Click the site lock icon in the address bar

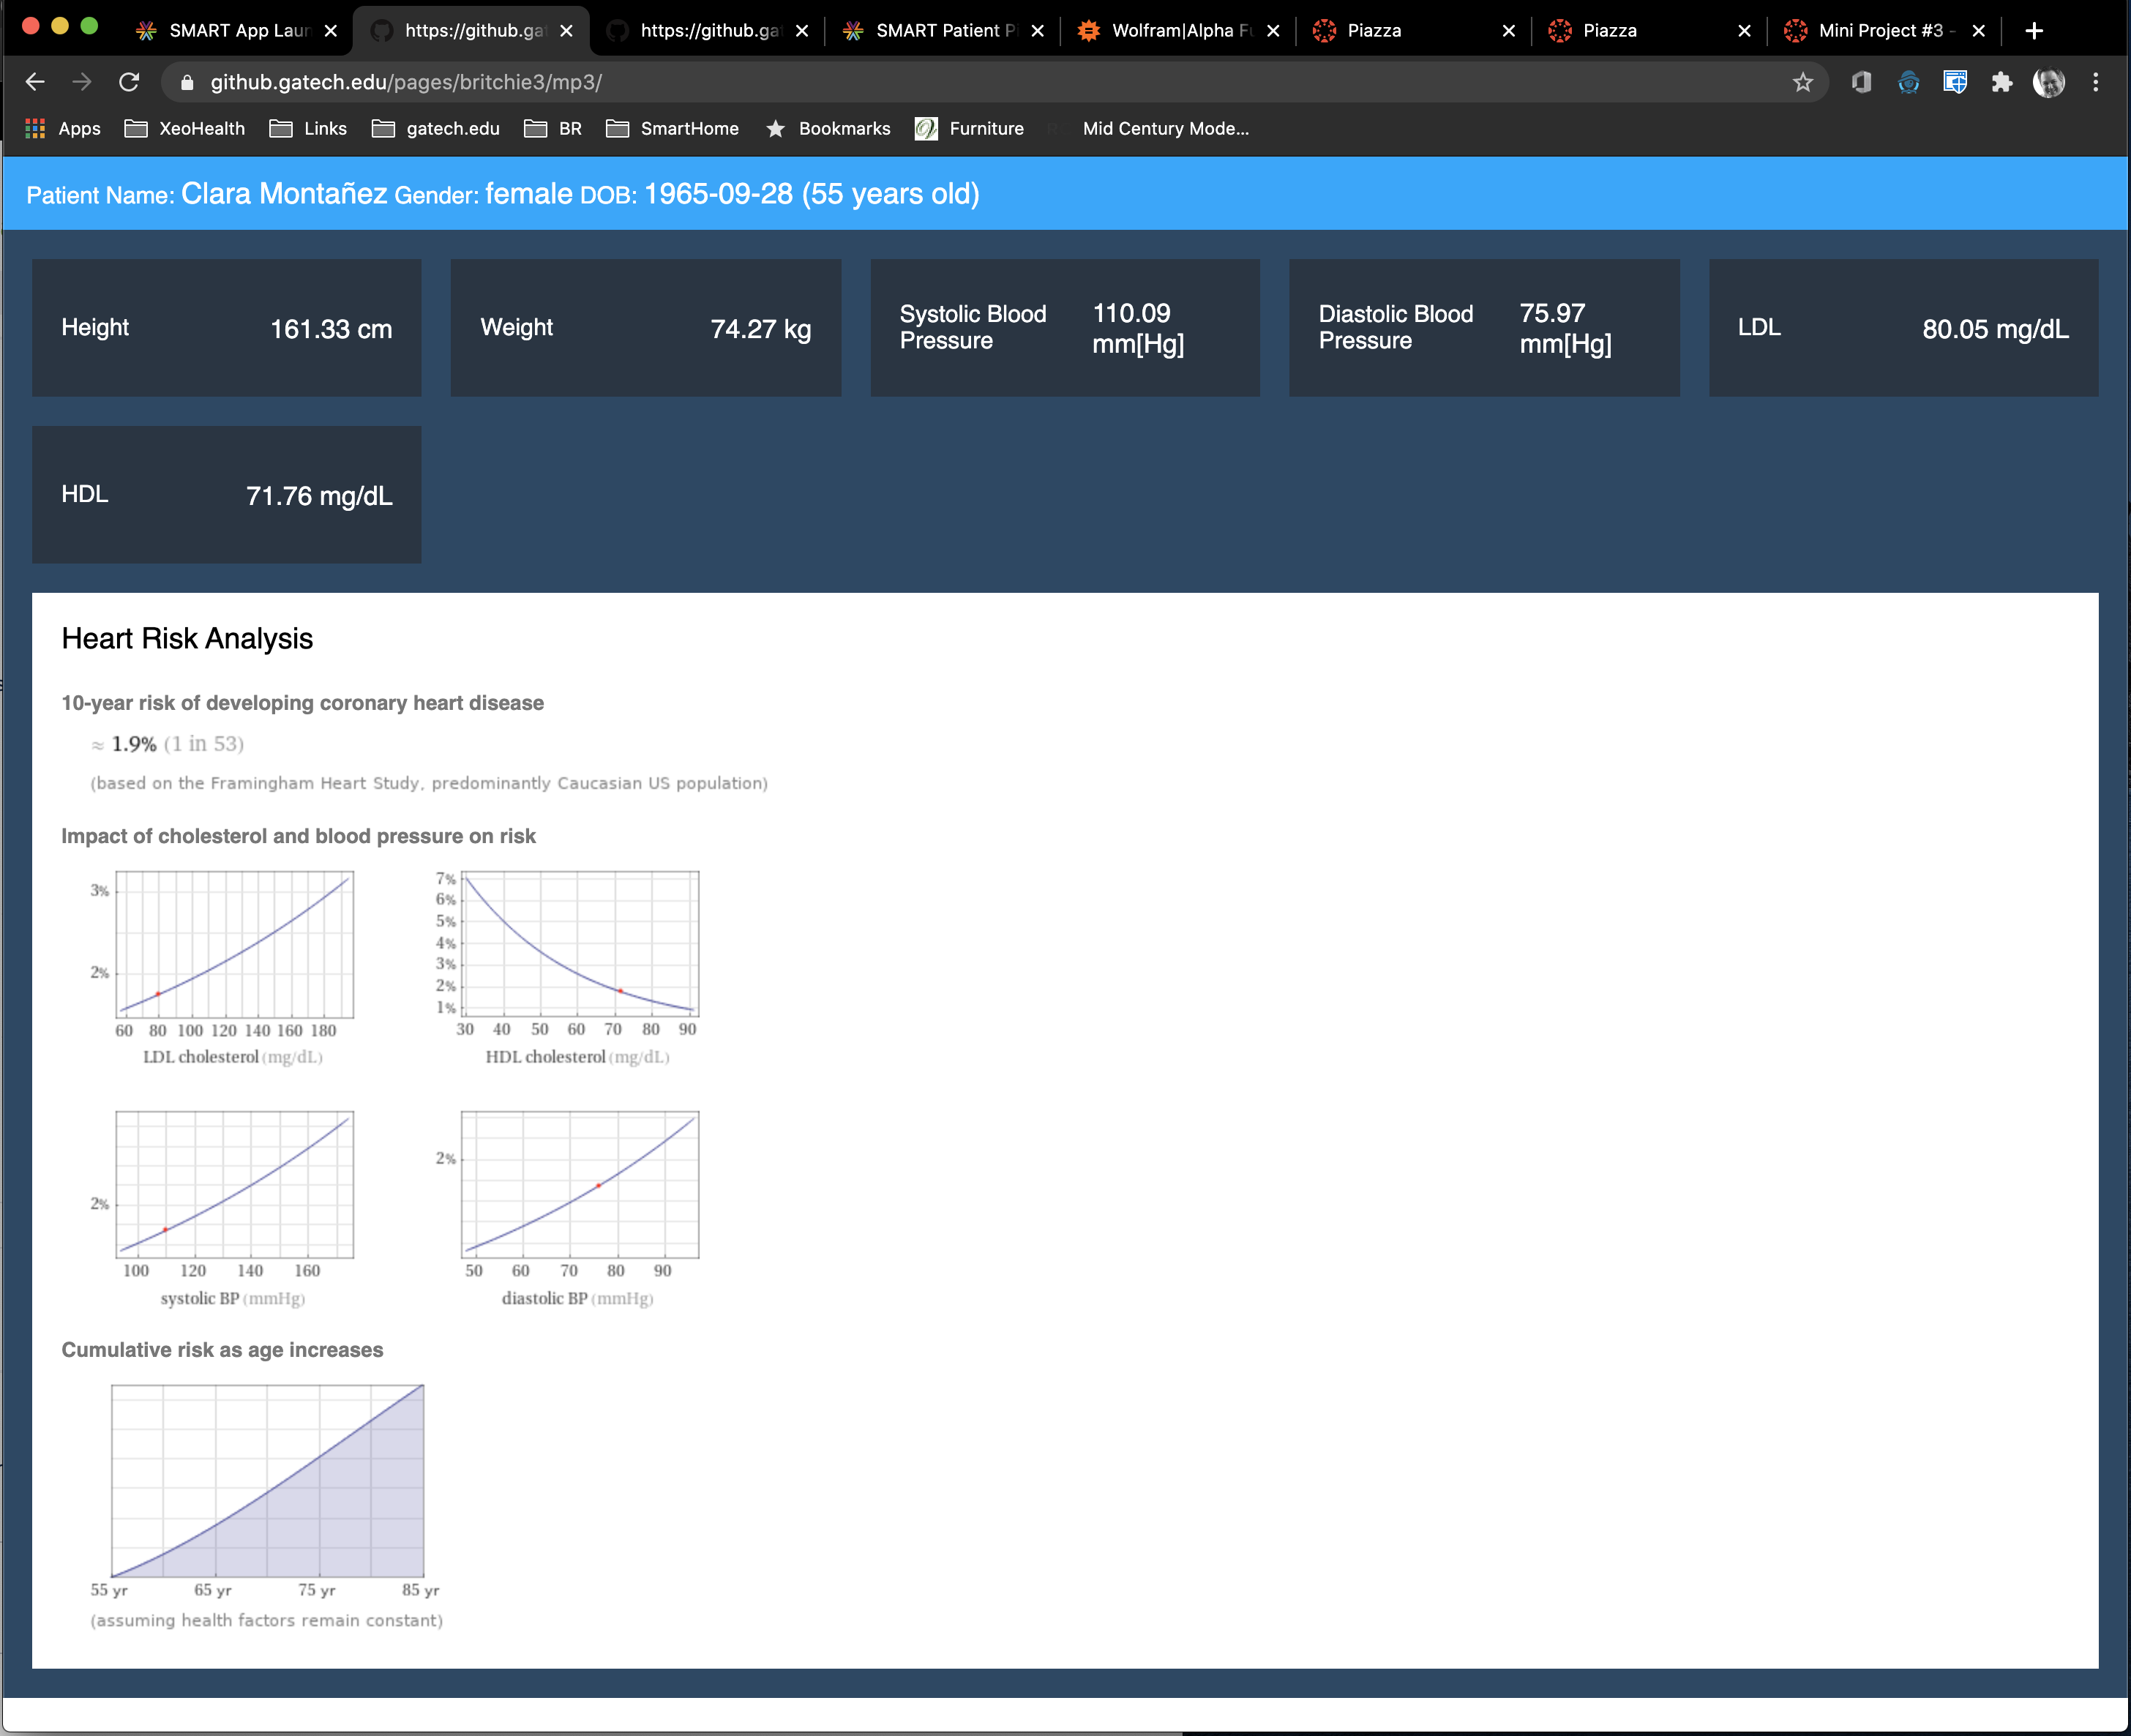pyautogui.click(x=186, y=82)
